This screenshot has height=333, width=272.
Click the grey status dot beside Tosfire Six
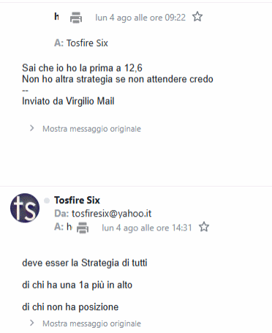(x=47, y=201)
